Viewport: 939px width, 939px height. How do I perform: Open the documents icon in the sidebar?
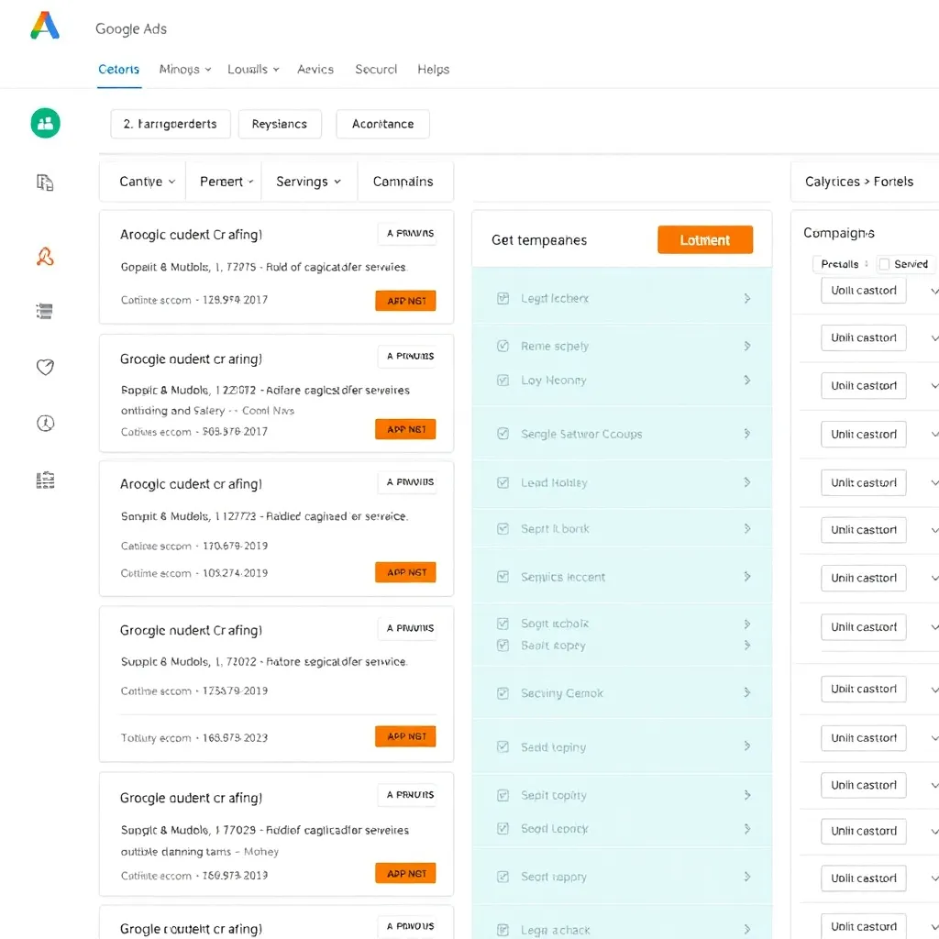coord(45,182)
